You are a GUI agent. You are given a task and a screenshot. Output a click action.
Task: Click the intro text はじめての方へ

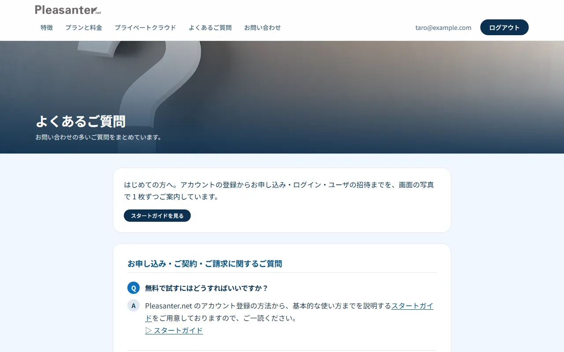click(279, 191)
